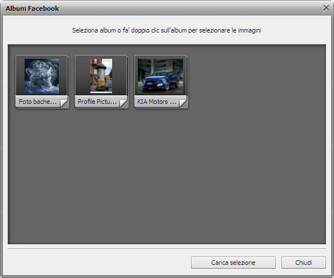Image resolution: width=334 pixels, height=278 pixels.
Task: Click the 'Profile Pictu...' album label
Action: click(x=97, y=102)
